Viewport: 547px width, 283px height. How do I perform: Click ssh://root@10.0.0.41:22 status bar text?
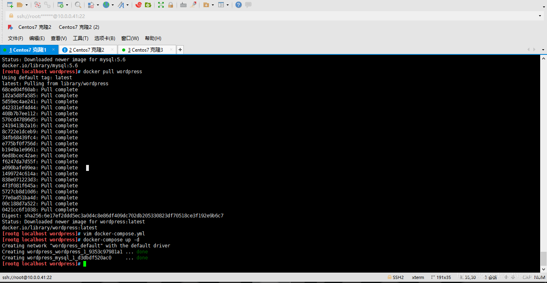pyautogui.click(x=27, y=277)
